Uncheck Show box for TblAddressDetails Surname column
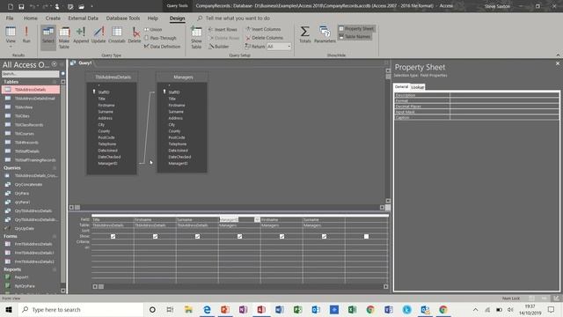The image size is (563, 317). [197, 236]
